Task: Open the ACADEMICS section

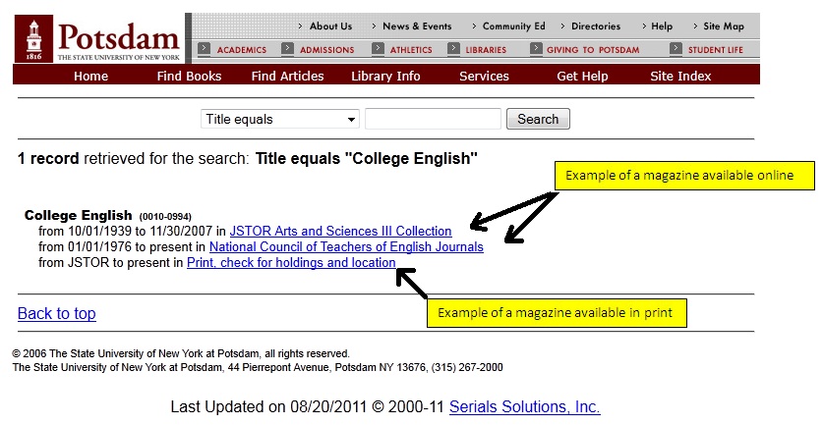Action: coord(242,50)
